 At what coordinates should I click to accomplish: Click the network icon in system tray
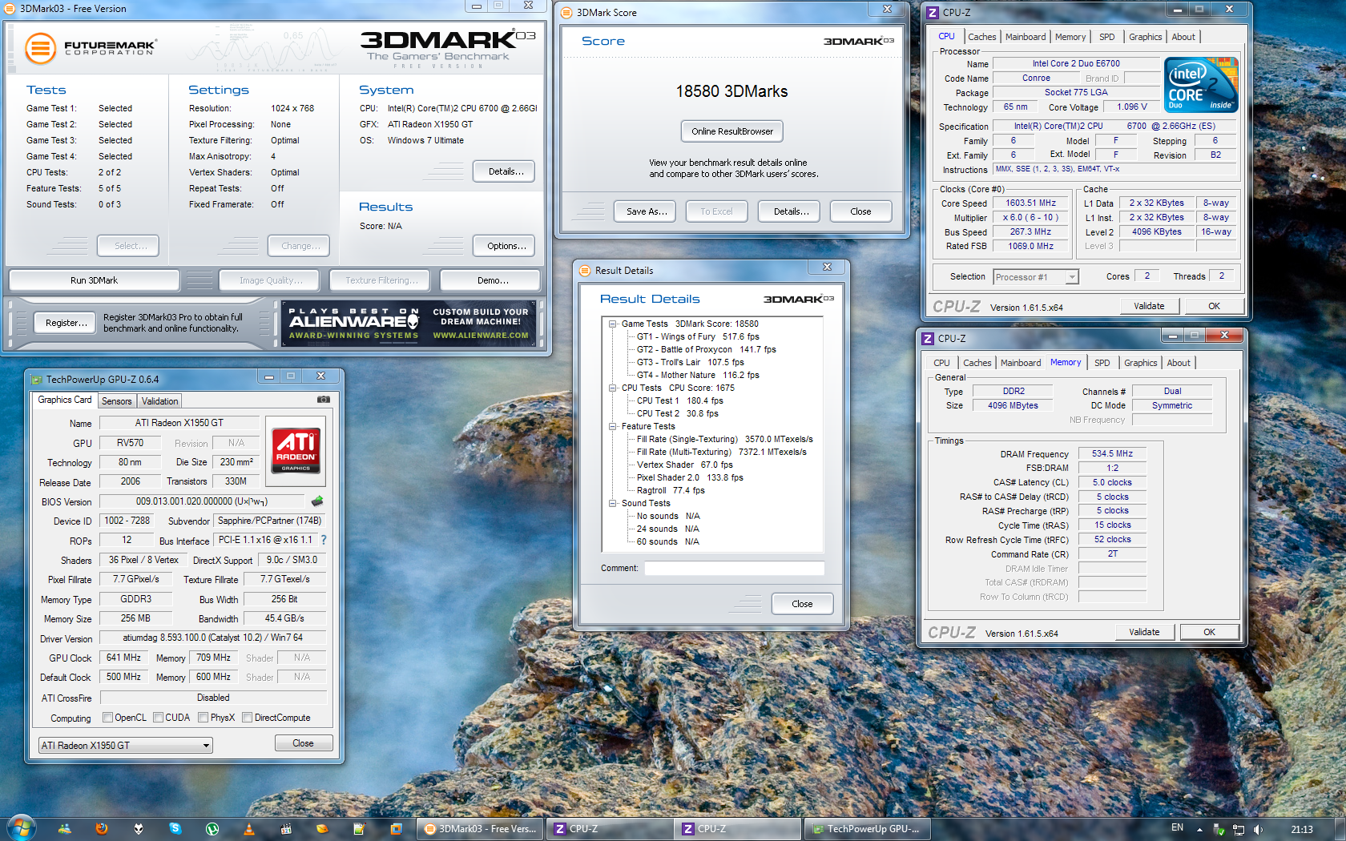(x=1239, y=830)
